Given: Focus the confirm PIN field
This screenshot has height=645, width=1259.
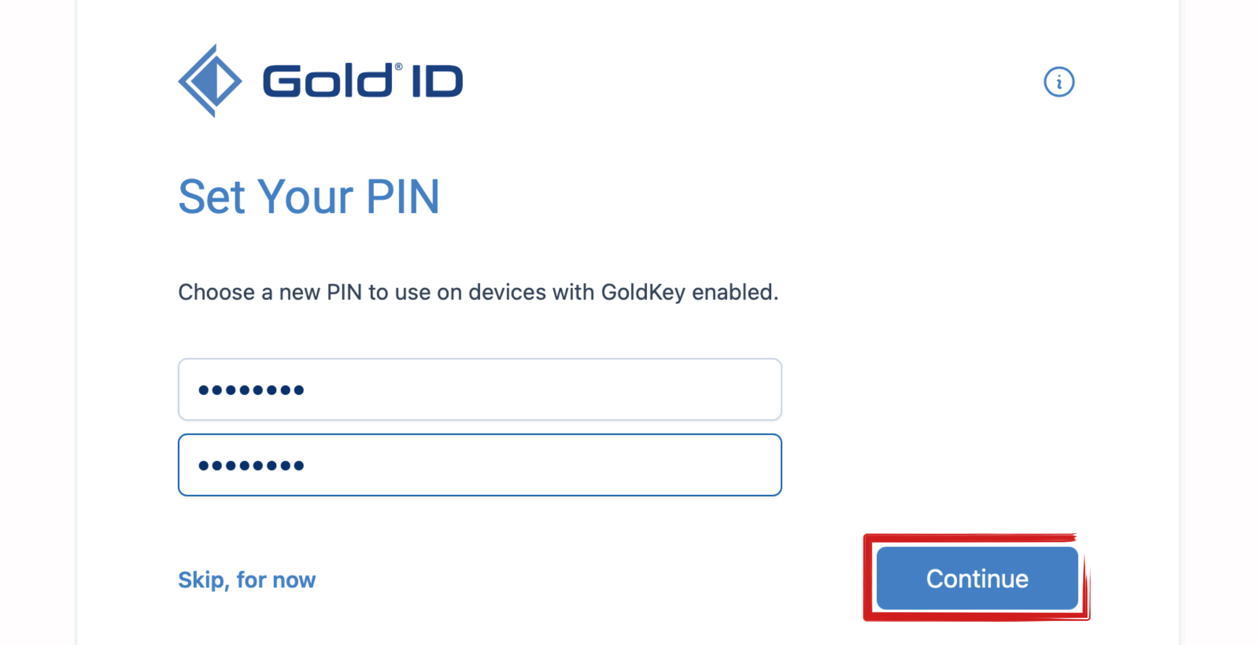Looking at the screenshot, I should 480,465.
